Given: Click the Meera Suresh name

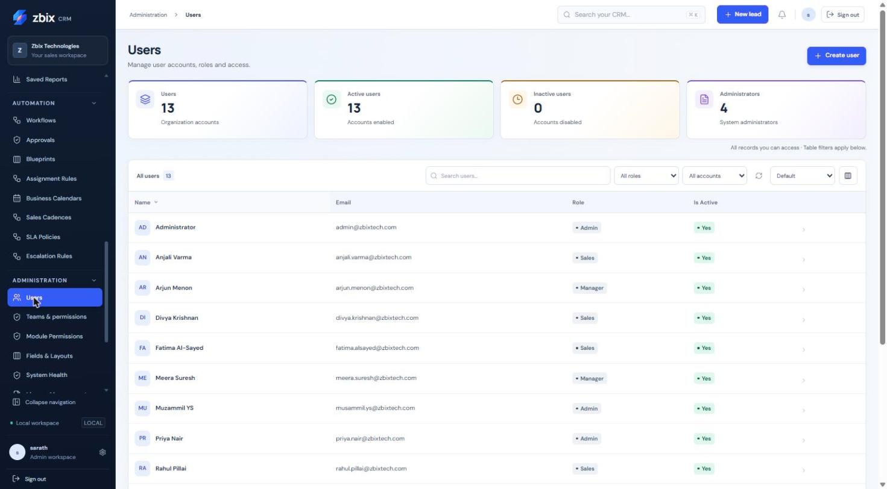Looking at the screenshot, I should click(x=175, y=378).
